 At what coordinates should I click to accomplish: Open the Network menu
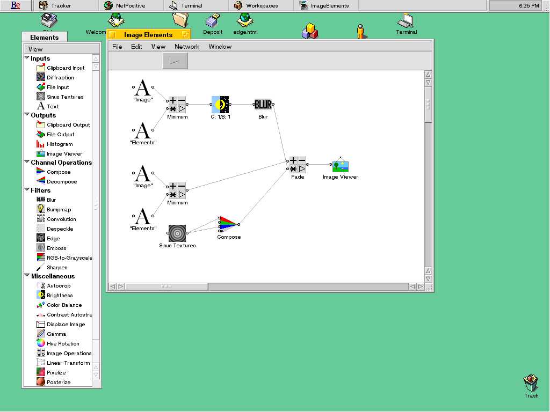coord(187,47)
